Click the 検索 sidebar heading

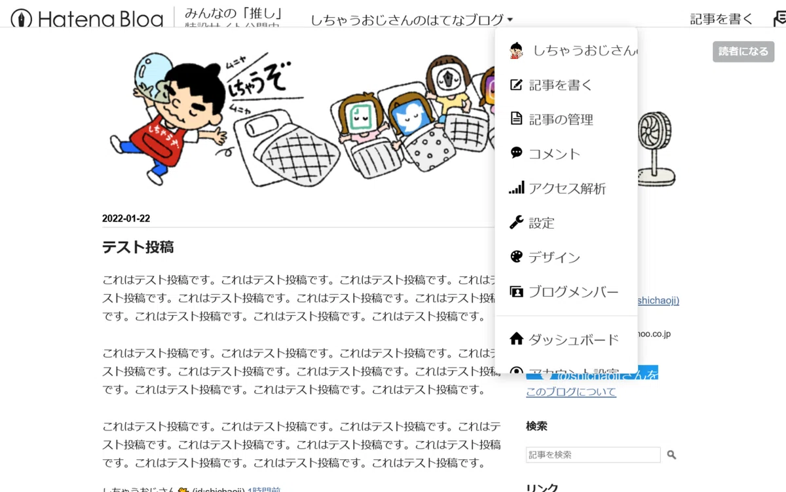pos(536,426)
